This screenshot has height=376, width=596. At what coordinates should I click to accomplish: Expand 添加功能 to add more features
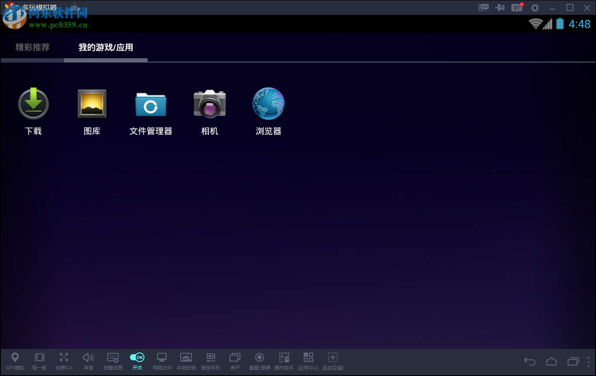(x=332, y=361)
